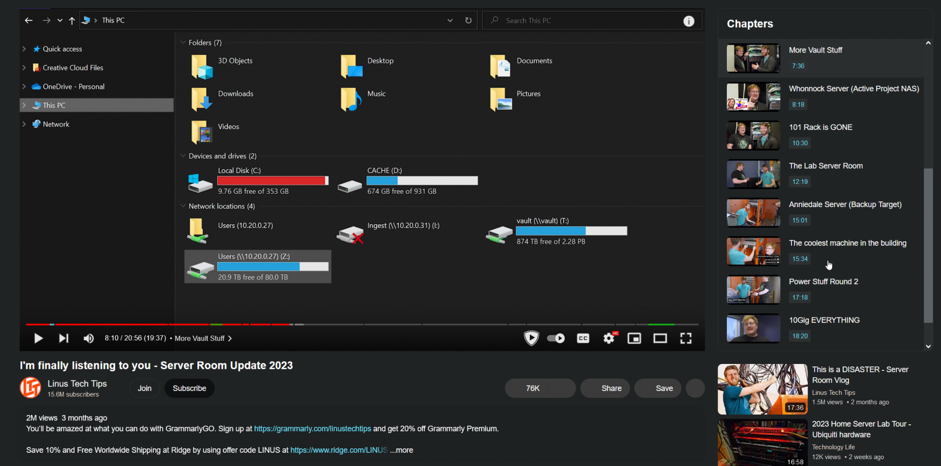This screenshot has height=466, width=941.
Task: Open Explorer recent locations dropdown
Action: [x=60, y=21]
